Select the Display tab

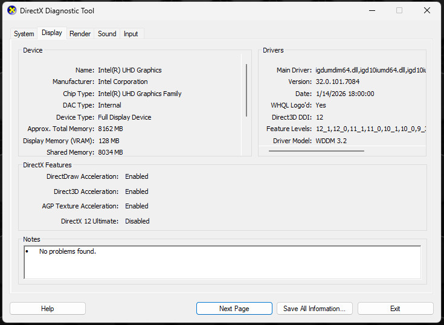pyautogui.click(x=52, y=33)
